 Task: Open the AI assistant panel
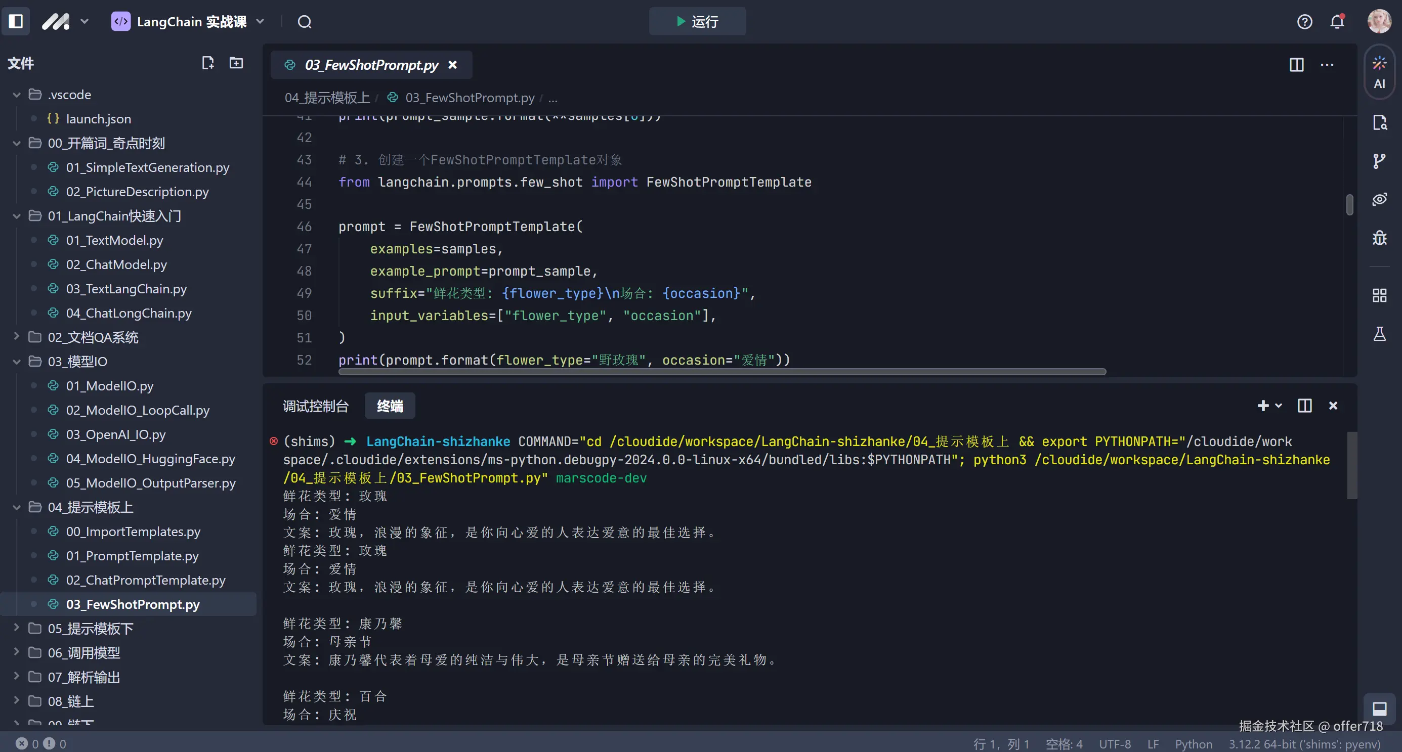click(1379, 72)
